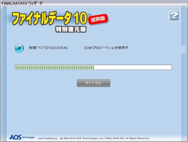Viewport: 188px width, 142px height.
Task: Click the ファイナルデータ10 product logo
Action: [x=50, y=18]
